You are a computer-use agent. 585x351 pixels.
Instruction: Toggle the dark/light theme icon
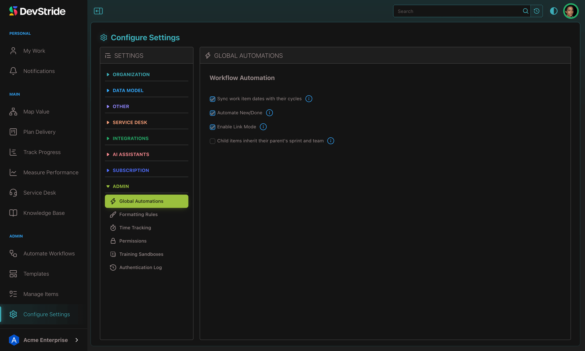coord(554,11)
